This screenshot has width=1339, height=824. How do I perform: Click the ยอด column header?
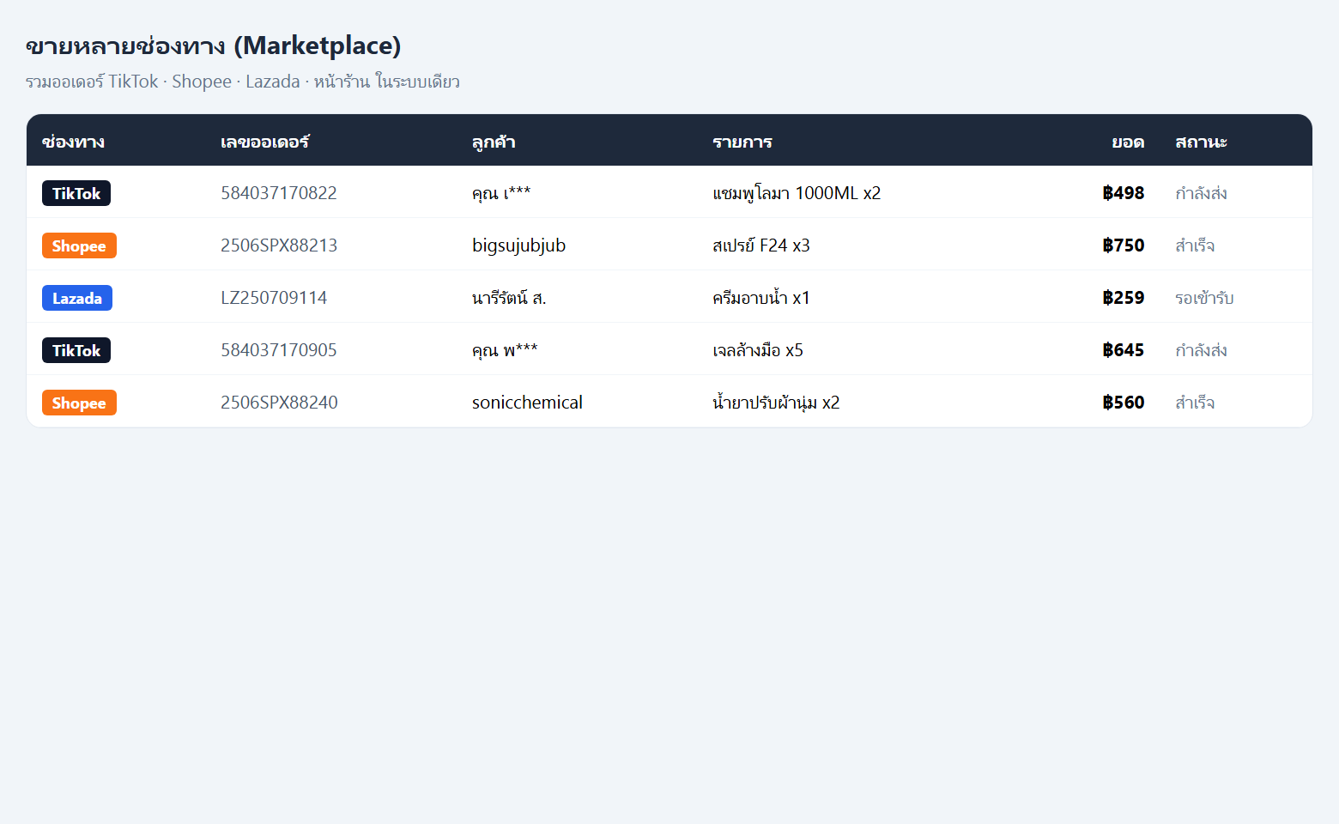(1128, 142)
